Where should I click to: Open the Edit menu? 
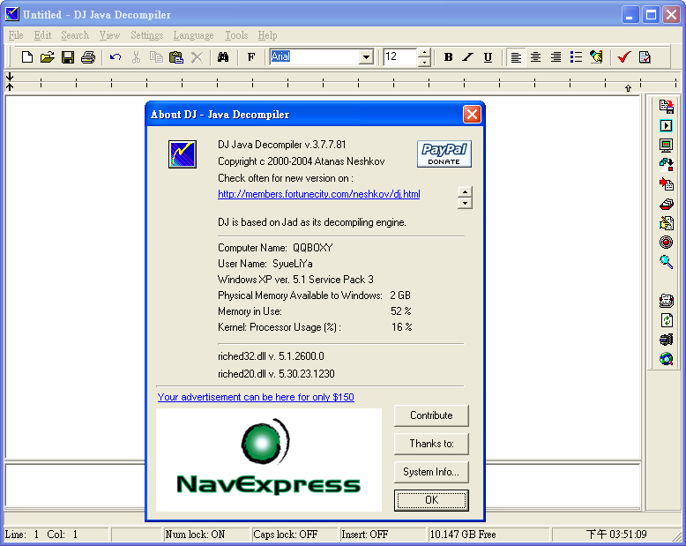point(42,35)
